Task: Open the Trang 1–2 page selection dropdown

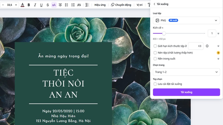Action: click(x=186, y=72)
